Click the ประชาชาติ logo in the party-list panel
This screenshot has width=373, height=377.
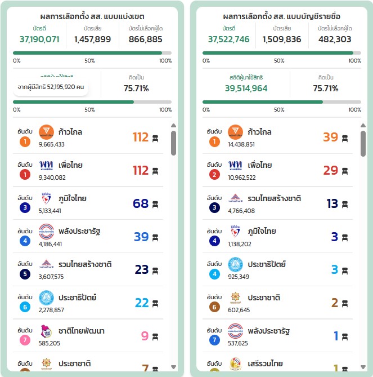[235, 298]
